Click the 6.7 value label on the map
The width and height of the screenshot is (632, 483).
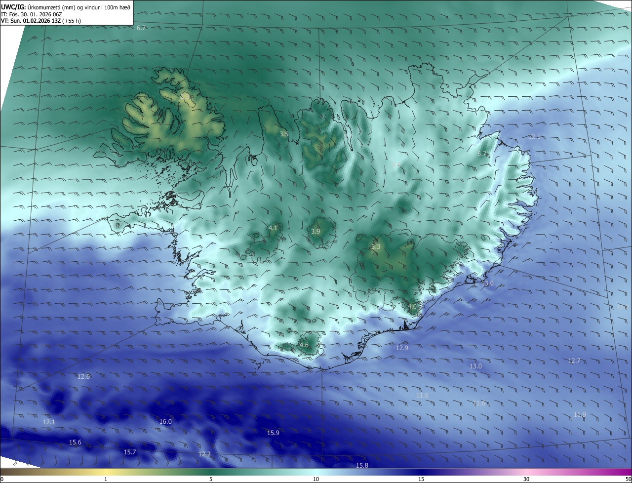point(141,28)
